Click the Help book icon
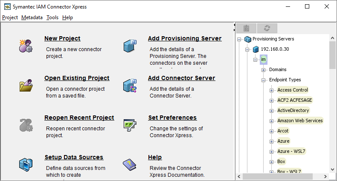This screenshot has height=181, width=337. [x=129, y=164]
